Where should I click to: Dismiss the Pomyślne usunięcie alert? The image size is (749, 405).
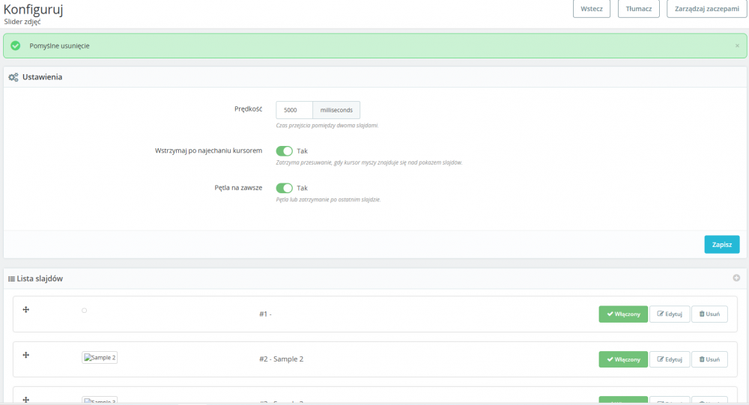click(x=737, y=46)
